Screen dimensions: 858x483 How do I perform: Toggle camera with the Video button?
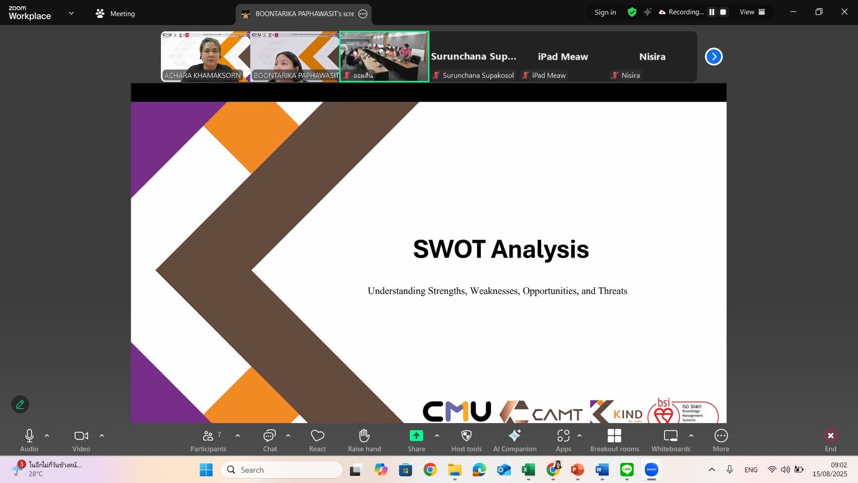click(x=81, y=440)
